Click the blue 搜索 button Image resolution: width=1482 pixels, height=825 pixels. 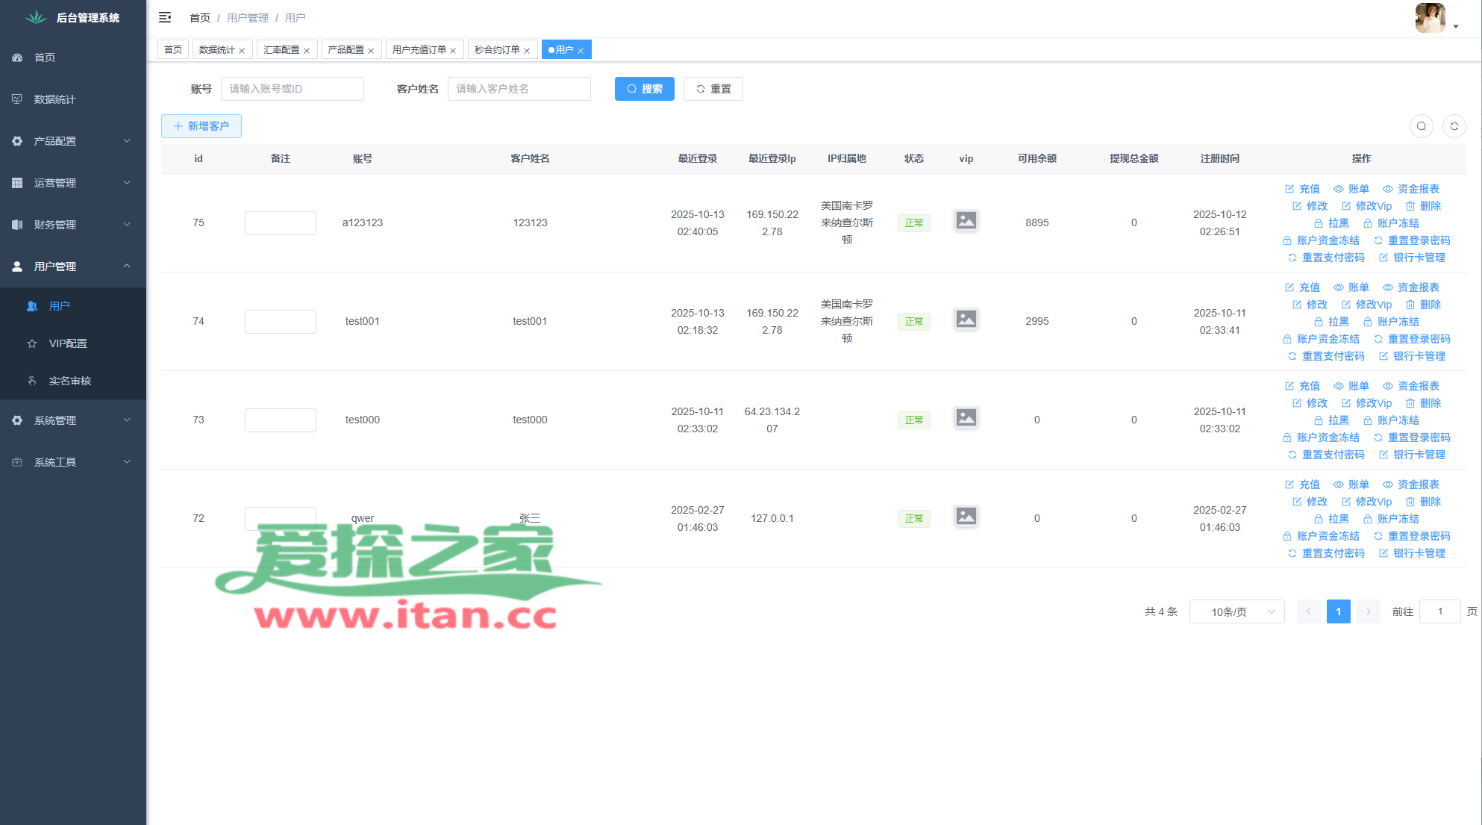click(644, 89)
